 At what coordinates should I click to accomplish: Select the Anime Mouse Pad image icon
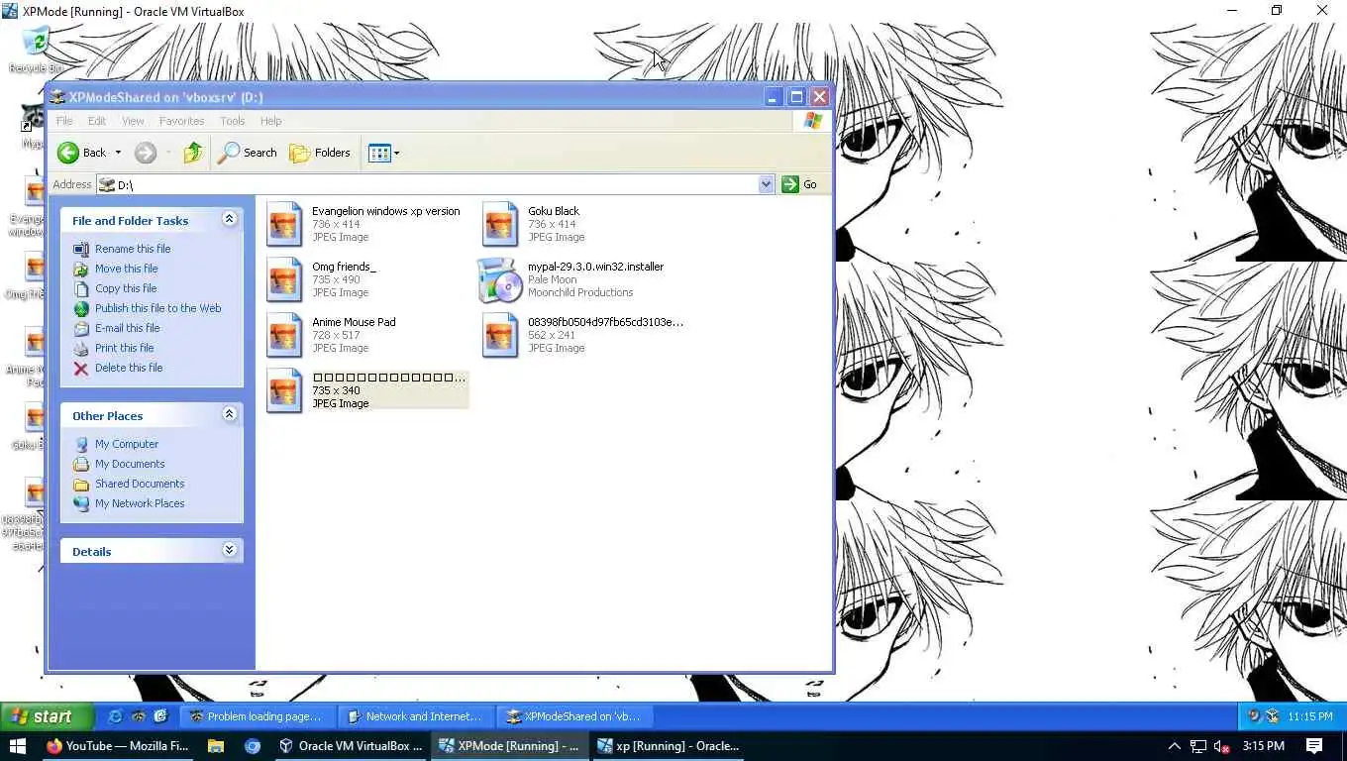284,335
